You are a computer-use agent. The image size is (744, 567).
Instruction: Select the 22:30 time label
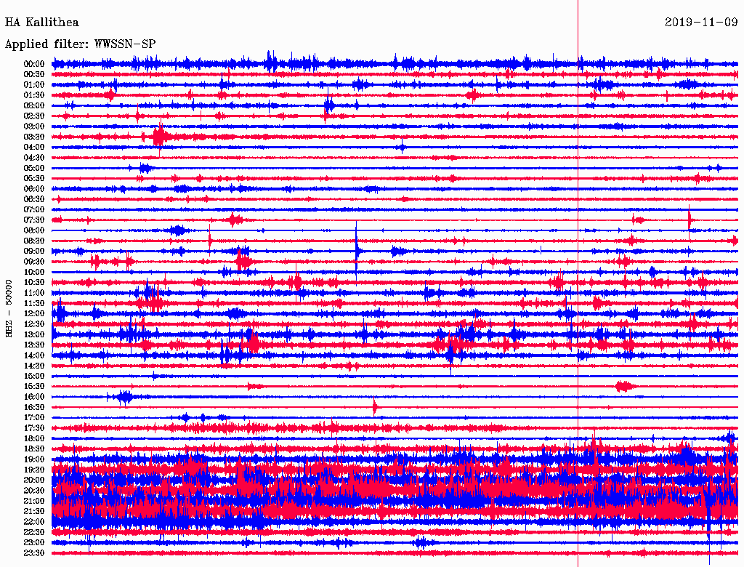click(34, 532)
